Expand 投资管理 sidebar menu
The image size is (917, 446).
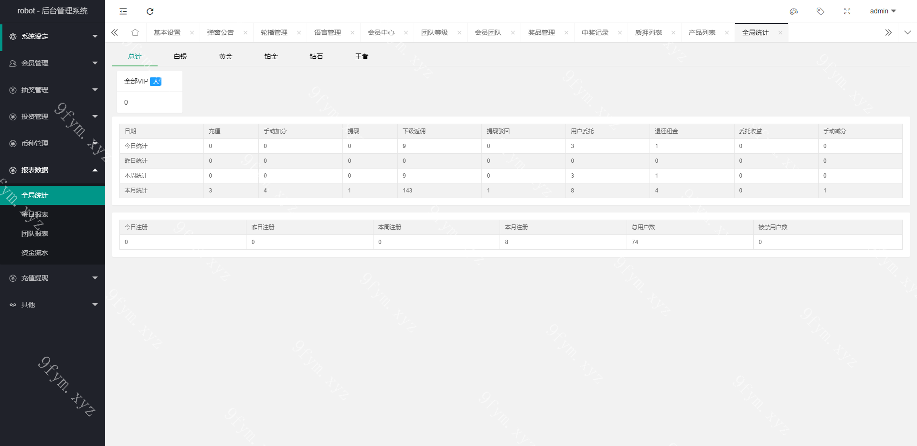tap(53, 117)
